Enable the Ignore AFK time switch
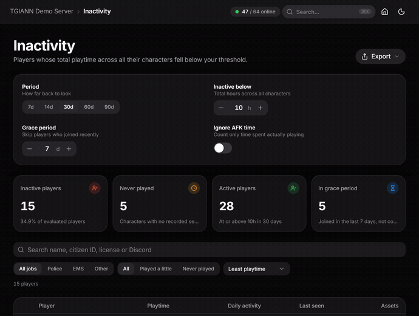Viewport: 419px width, 316px height. 223,148
